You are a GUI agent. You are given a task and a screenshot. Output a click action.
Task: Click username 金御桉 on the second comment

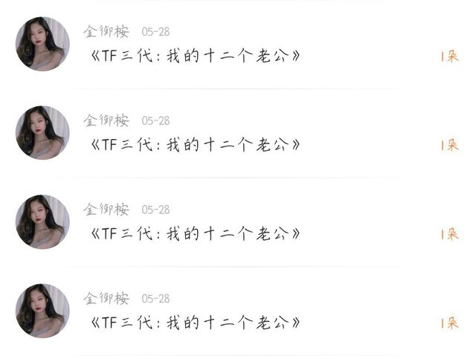106,120
